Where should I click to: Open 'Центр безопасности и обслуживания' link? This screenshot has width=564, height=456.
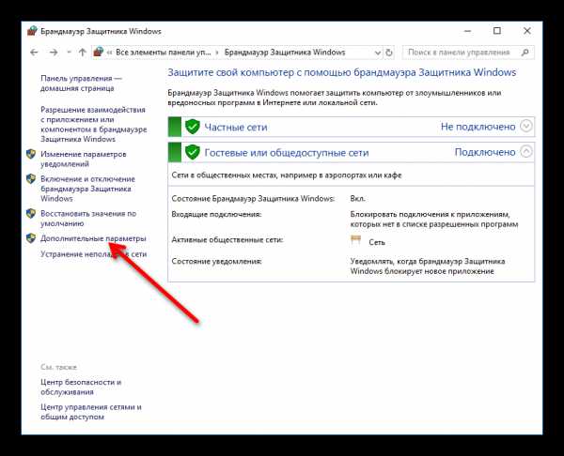pos(81,388)
